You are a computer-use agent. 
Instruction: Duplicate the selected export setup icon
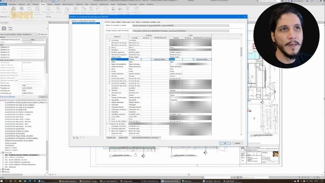[77, 138]
